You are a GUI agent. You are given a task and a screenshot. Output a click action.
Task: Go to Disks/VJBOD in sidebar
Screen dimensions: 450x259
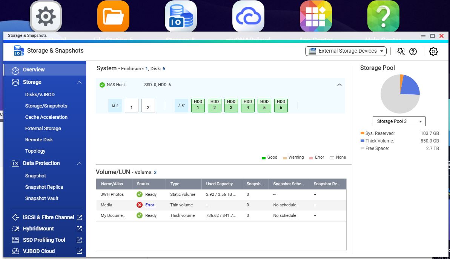click(x=40, y=95)
